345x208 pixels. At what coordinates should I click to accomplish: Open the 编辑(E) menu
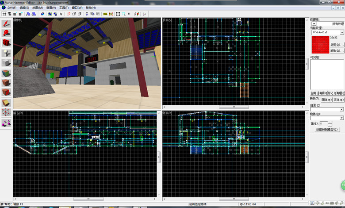point(24,8)
